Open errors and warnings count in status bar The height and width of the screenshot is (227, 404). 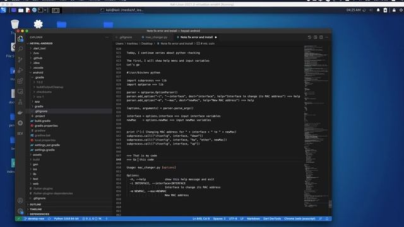coord(92,219)
